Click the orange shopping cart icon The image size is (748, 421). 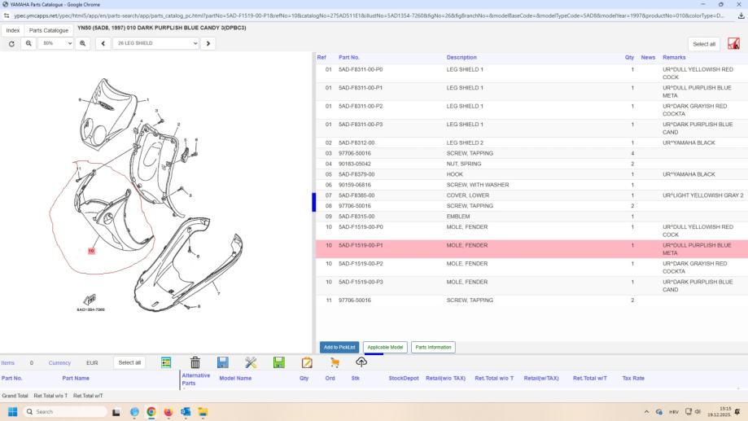point(335,362)
